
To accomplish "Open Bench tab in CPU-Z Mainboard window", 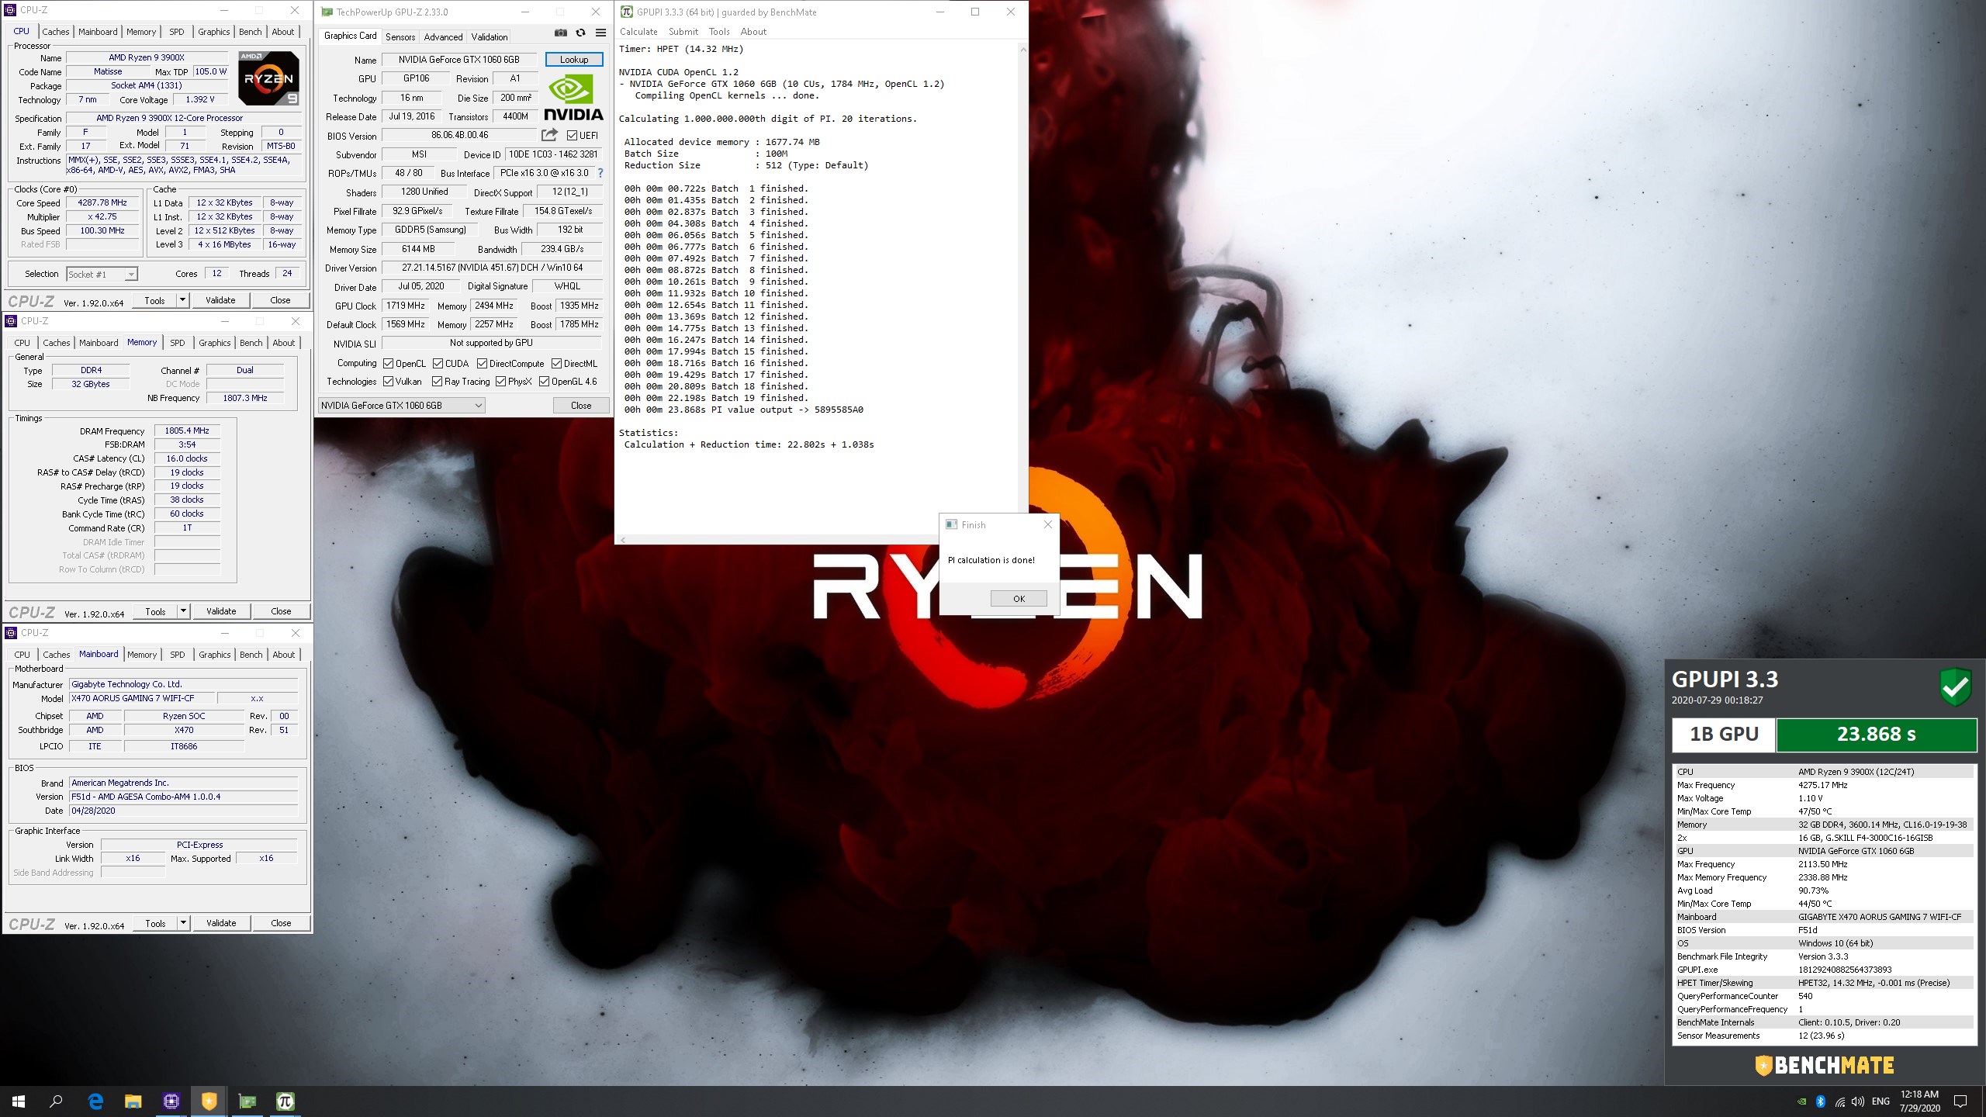I will (251, 655).
